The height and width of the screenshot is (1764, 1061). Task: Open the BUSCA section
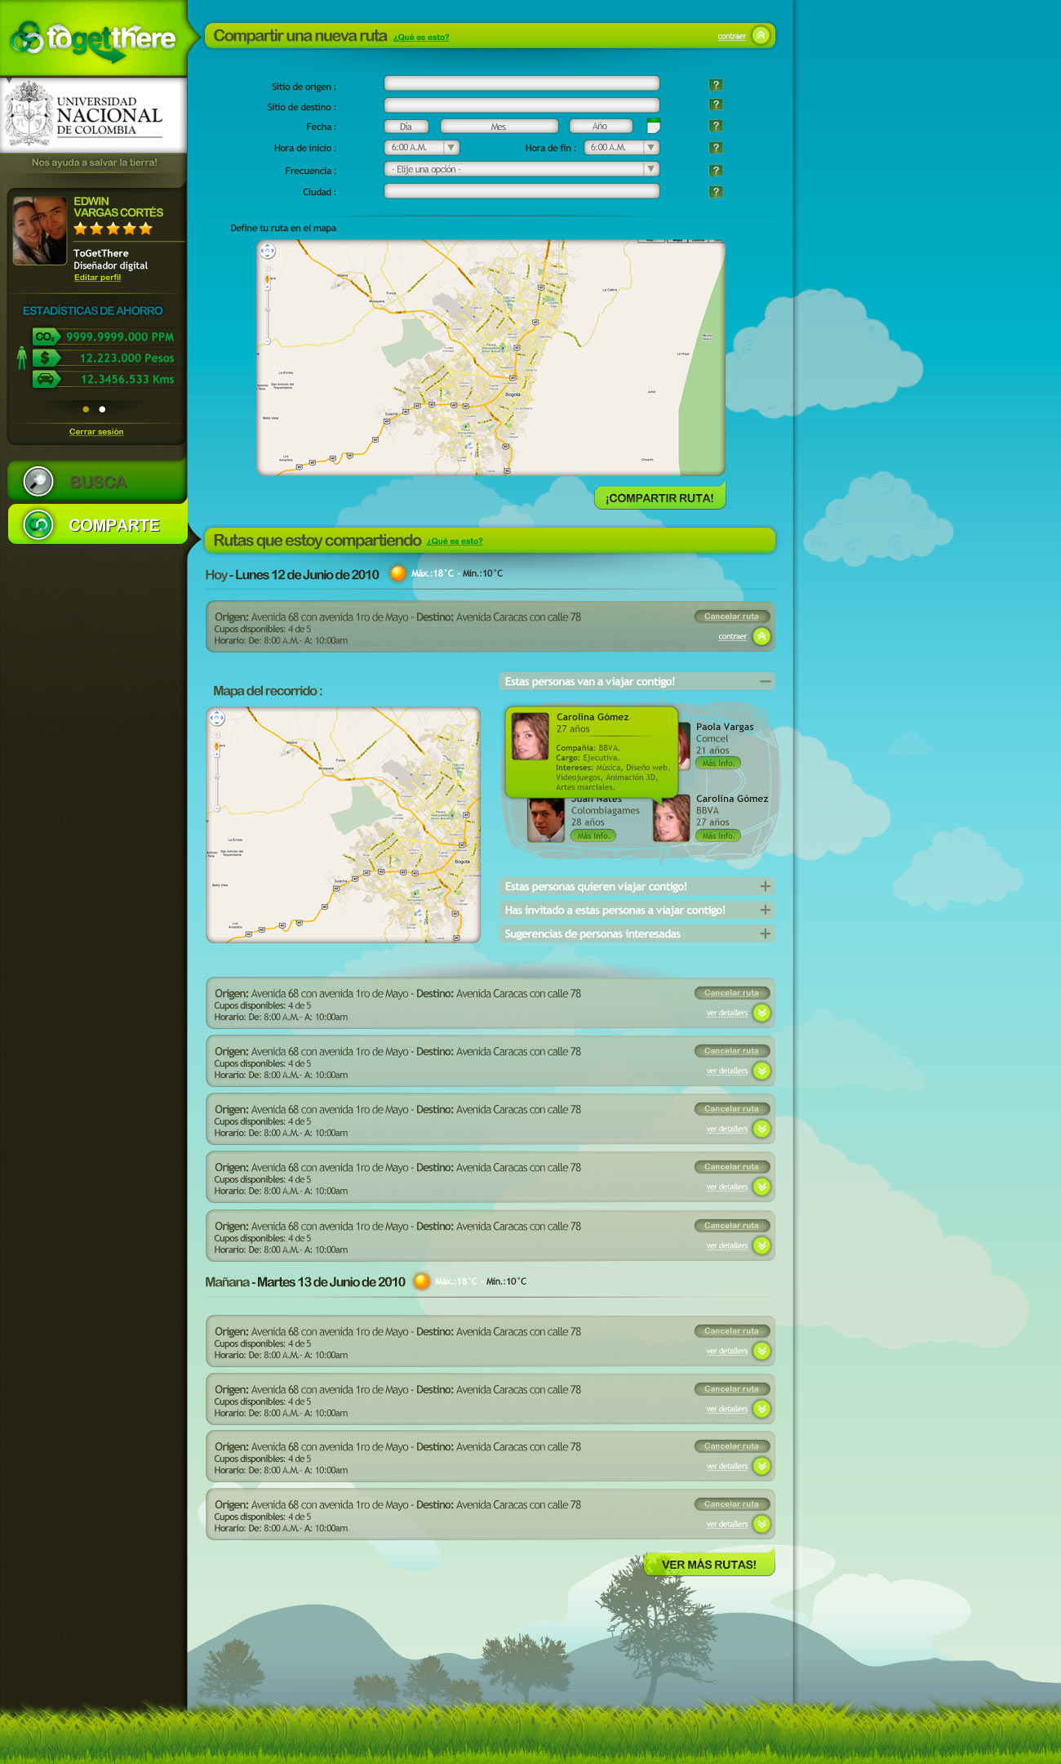pos(98,482)
